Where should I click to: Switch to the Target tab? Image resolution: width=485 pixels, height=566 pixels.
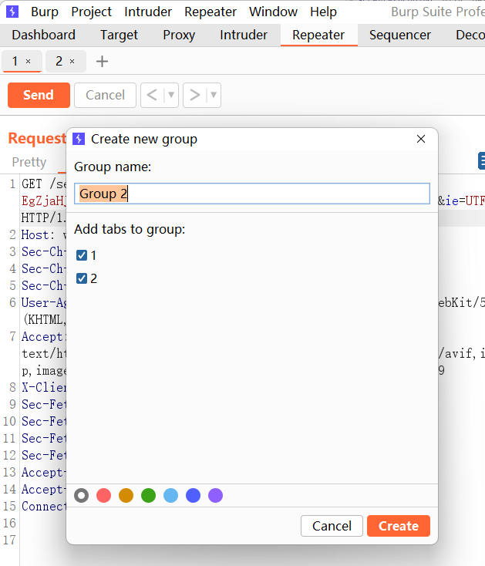[119, 35]
